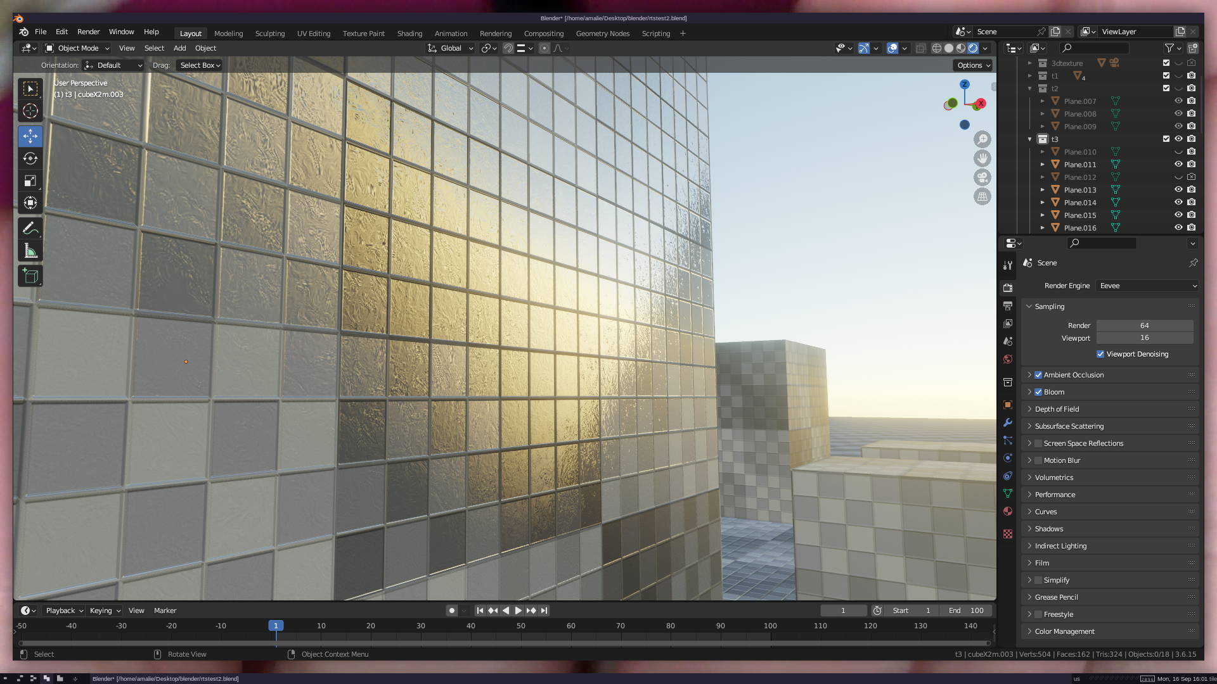1217x684 pixels.
Task: Open the Render Engine dropdown
Action: tap(1147, 286)
